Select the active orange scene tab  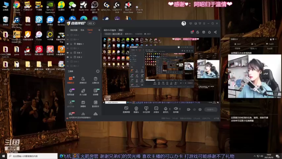pos(90,30)
